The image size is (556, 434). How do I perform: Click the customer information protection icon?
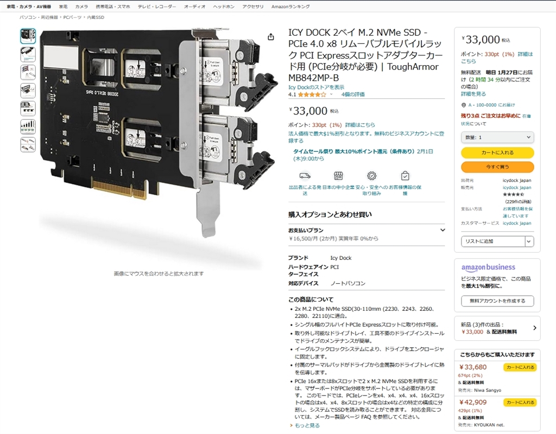405,176
